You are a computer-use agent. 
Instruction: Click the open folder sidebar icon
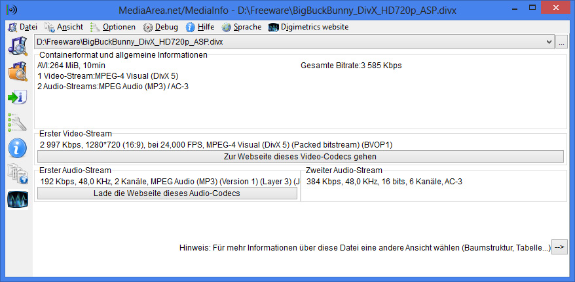click(x=18, y=71)
